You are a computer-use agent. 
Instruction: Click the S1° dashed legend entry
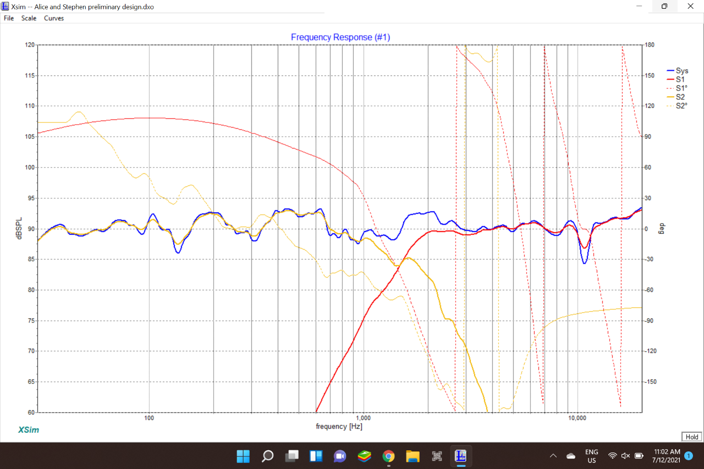[x=676, y=89]
